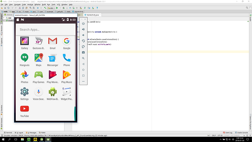
Task: Click the Hello breadcrumb root
Action: point(5,12)
